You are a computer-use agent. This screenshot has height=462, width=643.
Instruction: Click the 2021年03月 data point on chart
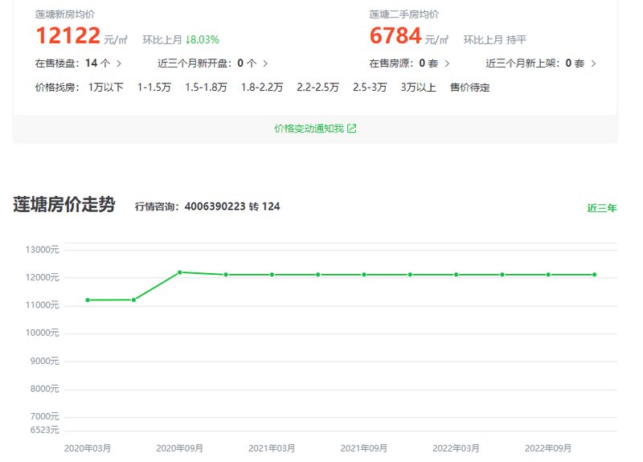click(x=272, y=275)
